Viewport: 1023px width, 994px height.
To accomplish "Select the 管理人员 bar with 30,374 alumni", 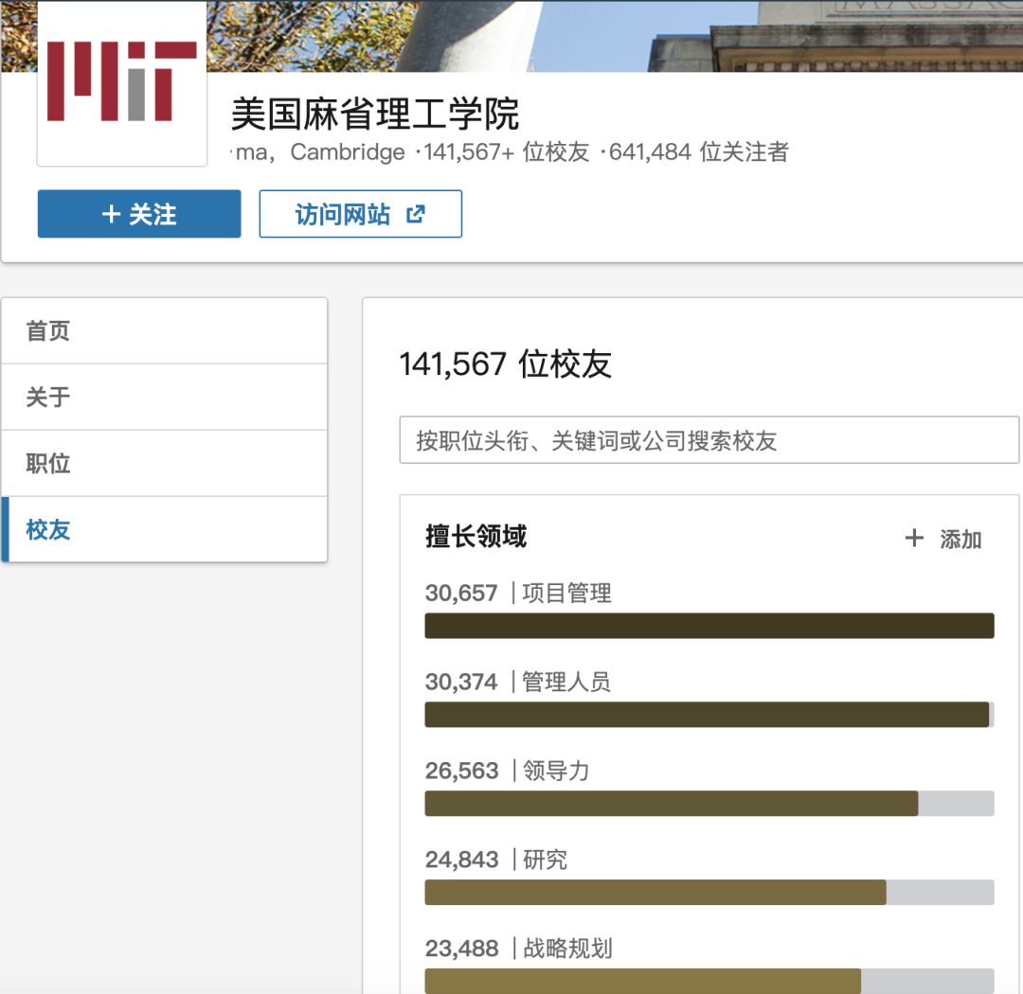I will [709, 714].
